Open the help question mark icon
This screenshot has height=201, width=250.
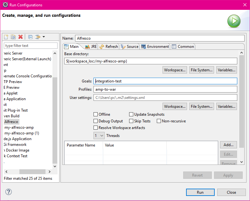point(9,192)
